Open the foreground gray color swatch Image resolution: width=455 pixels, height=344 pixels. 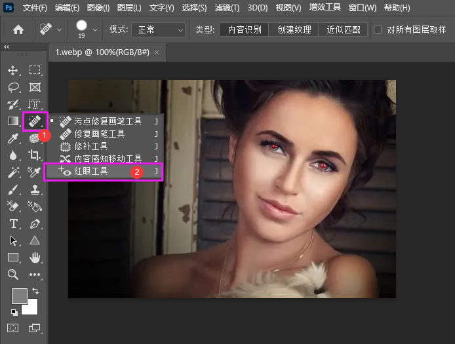pyautogui.click(x=19, y=296)
